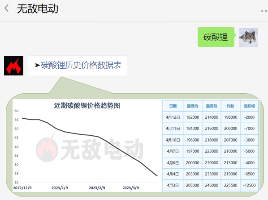Click the 246000 highest price cell
The height and width of the screenshot is (200, 268).
(x=212, y=185)
